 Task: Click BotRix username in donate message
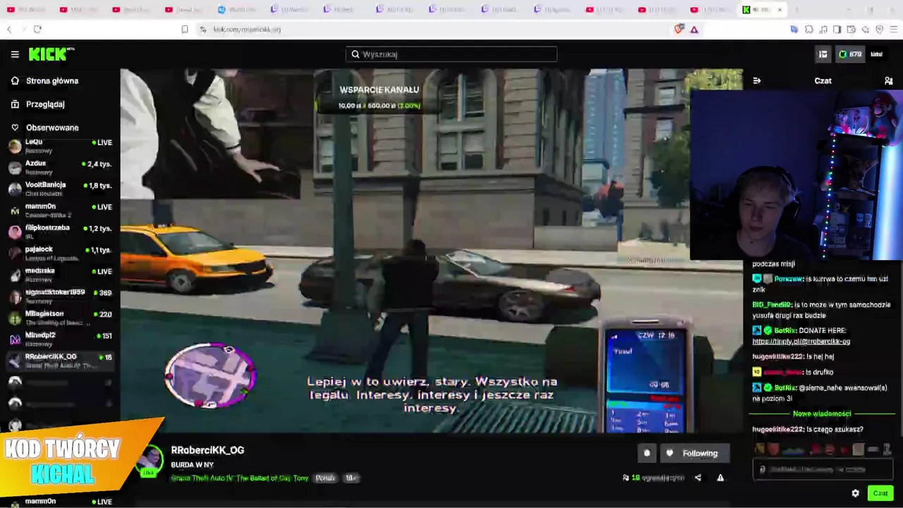pos(785,330)
